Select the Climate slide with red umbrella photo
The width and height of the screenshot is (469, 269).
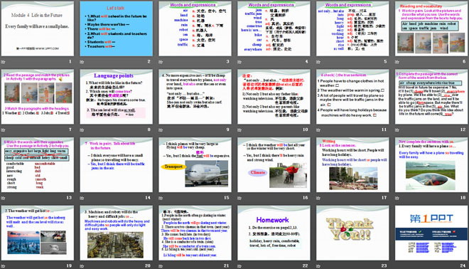pyautogui.click(x=274, y=165)
